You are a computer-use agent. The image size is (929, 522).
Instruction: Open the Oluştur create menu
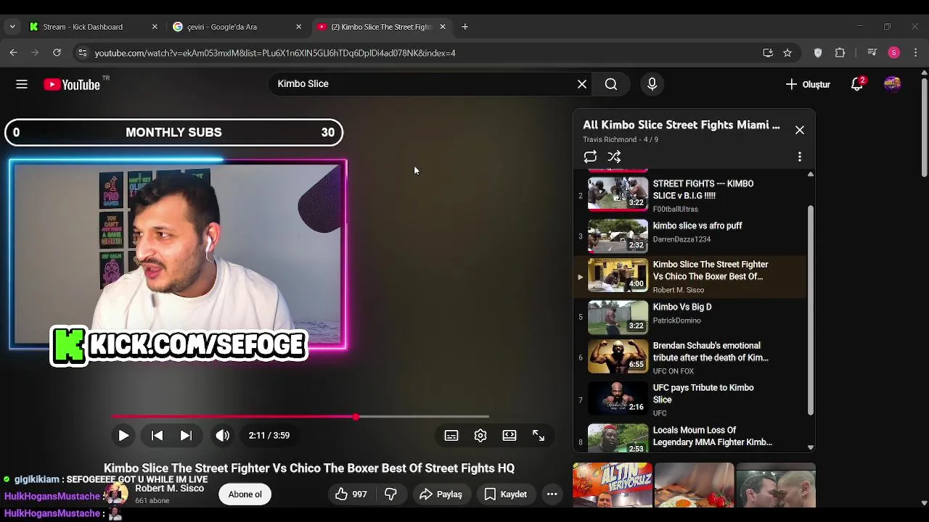click(x=808, y=84)
